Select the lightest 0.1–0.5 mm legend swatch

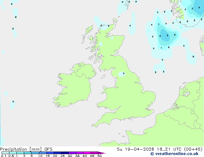point(5,153)
